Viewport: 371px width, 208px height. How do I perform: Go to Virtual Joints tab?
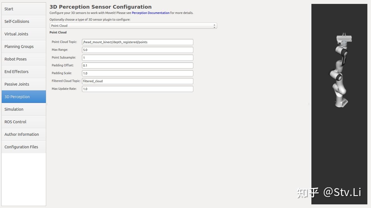point(24,34)
